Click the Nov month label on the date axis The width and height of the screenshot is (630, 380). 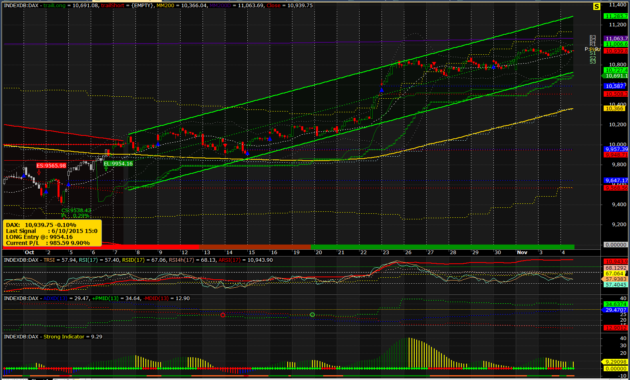pyautogui.click(x=522, y=253)
